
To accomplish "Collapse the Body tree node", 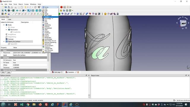I will pyautogui.click(x=4, y=25).
